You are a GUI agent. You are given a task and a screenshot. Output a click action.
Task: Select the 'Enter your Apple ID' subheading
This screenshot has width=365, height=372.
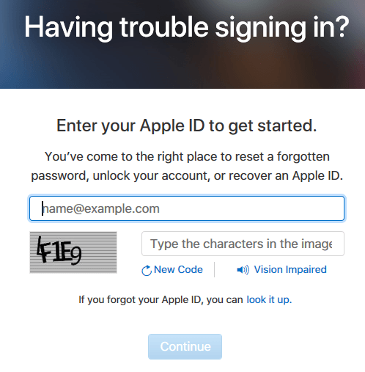tap(187, 126)
